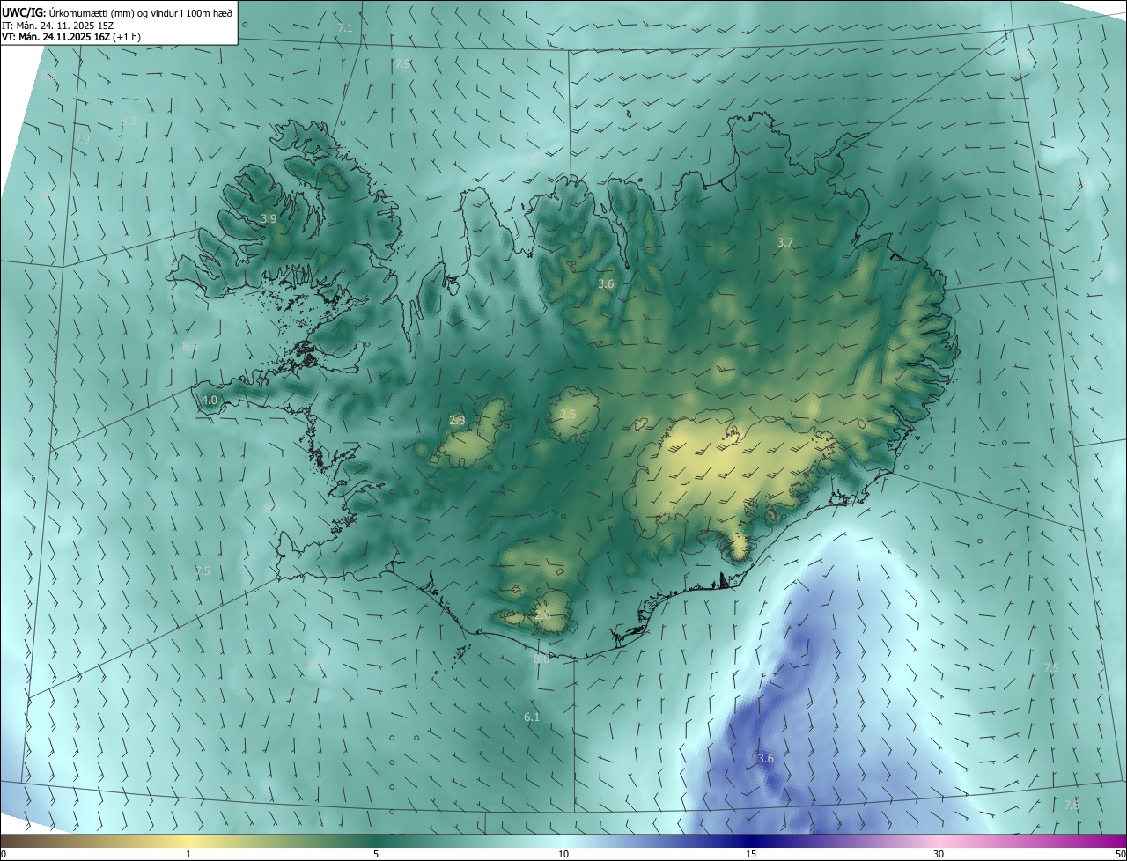1127x861 pixels.
Task: Click the 7.1 value at the top of the map
Action: [x=345, y=28]
